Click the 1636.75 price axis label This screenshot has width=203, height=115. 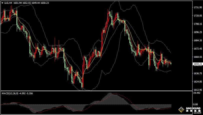click(x=198, y=73)
